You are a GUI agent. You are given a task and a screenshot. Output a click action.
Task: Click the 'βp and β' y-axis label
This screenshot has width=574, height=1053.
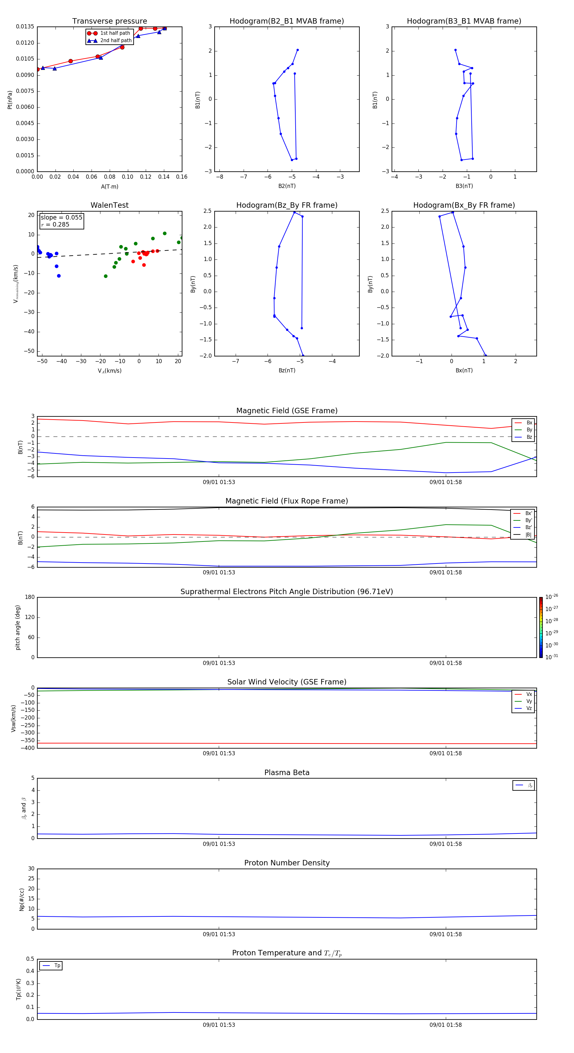pyautogui.click(x=24, y=808)
